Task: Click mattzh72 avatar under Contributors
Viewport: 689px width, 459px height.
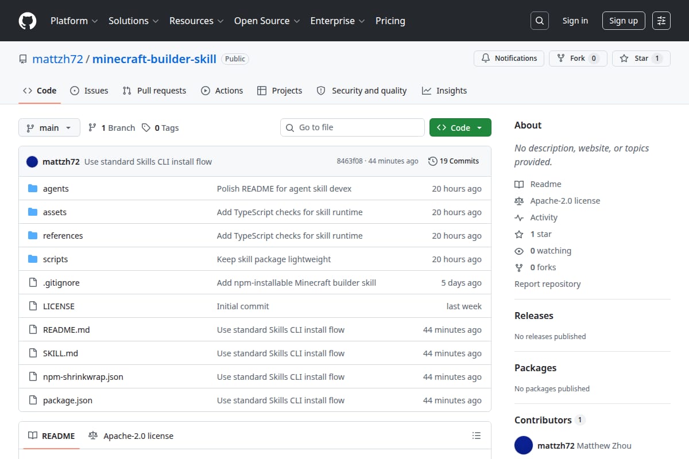Action: [x=524, y=445]
